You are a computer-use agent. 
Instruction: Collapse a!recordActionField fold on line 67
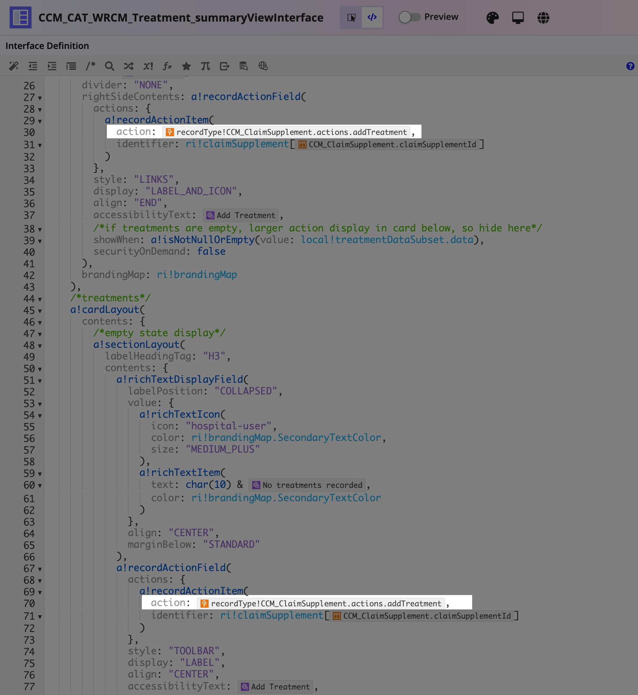pos(40,569)
